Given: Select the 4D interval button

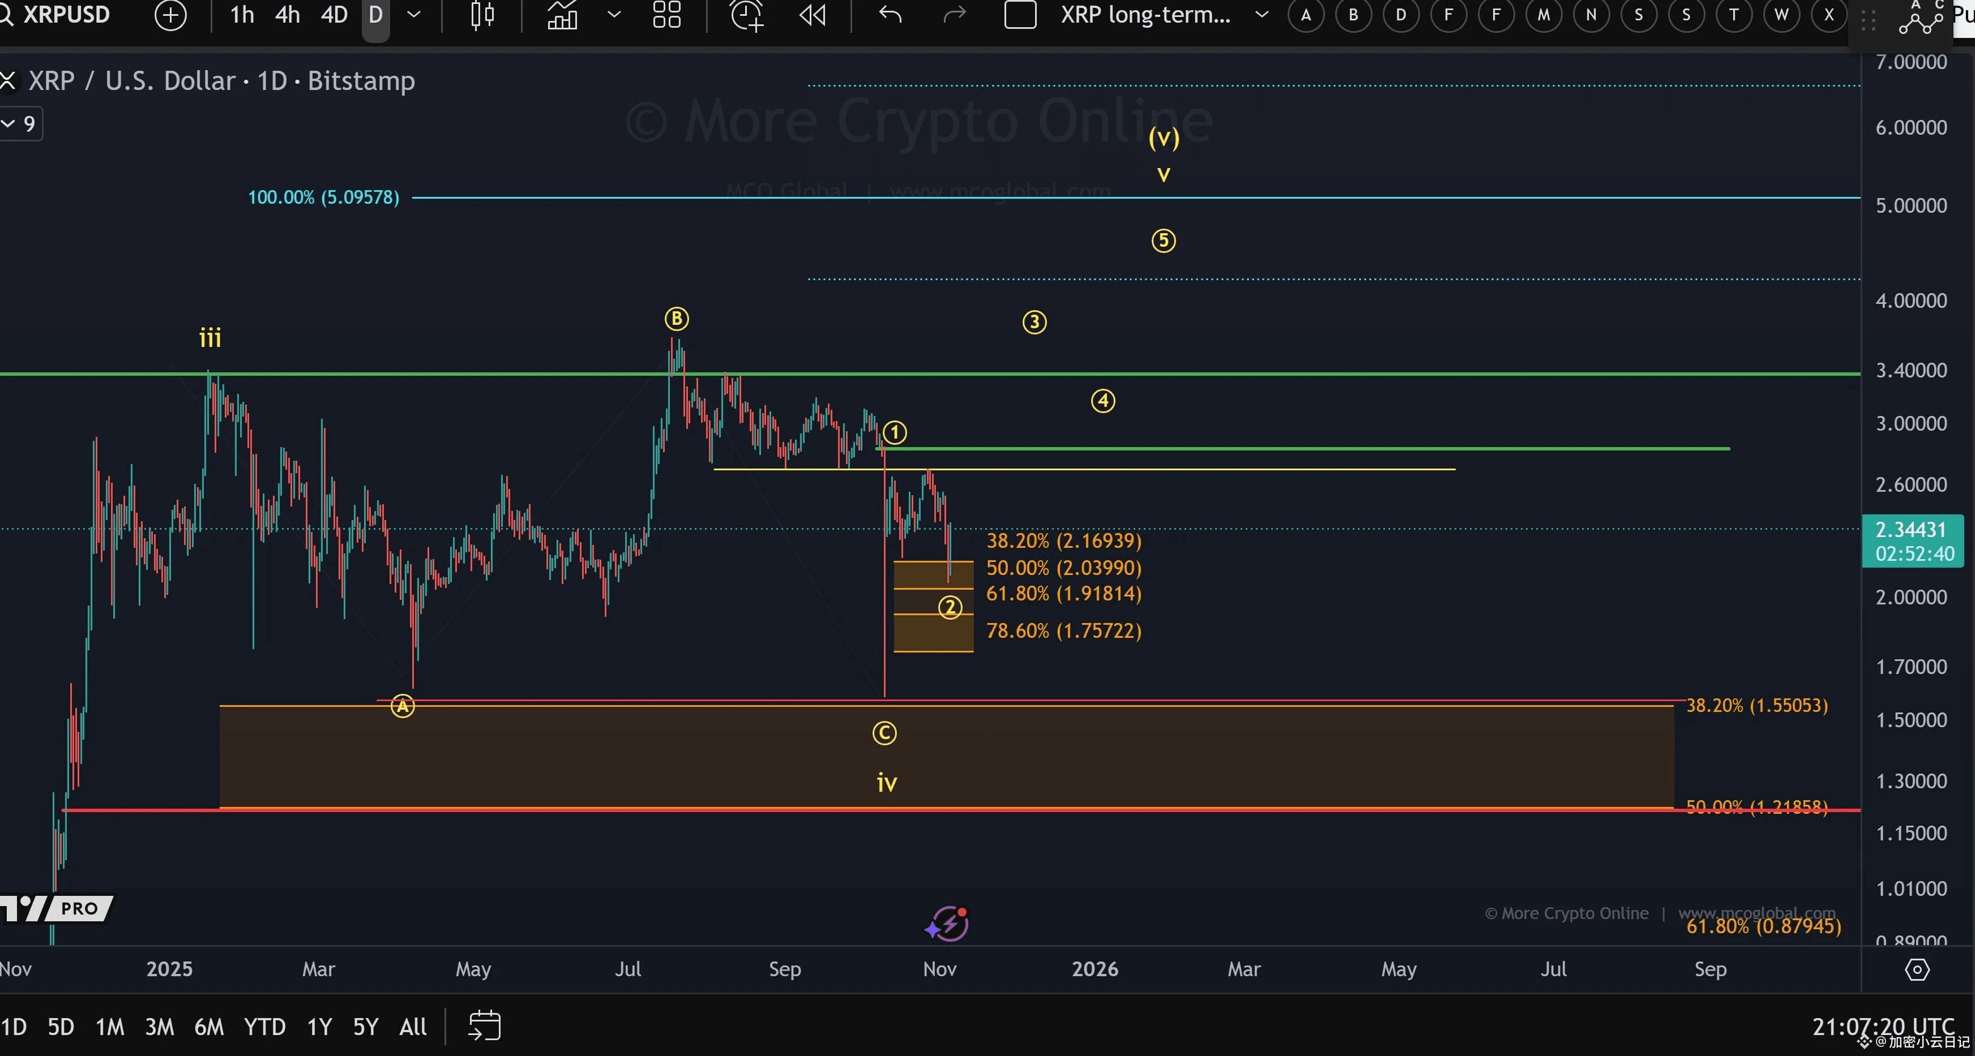Looking at the screenshot, I should click(334, 15).
